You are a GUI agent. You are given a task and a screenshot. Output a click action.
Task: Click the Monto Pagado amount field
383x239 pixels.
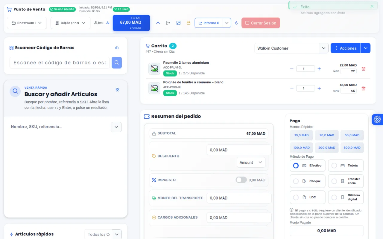327,231
